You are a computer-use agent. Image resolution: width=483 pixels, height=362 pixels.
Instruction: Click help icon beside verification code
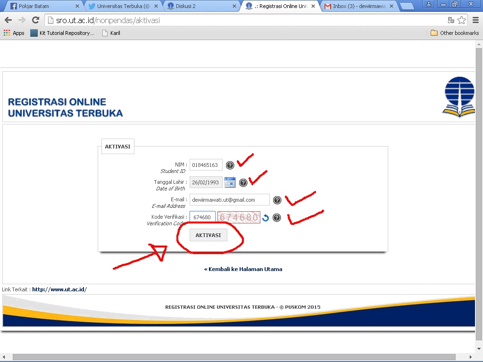coord(277,218)
